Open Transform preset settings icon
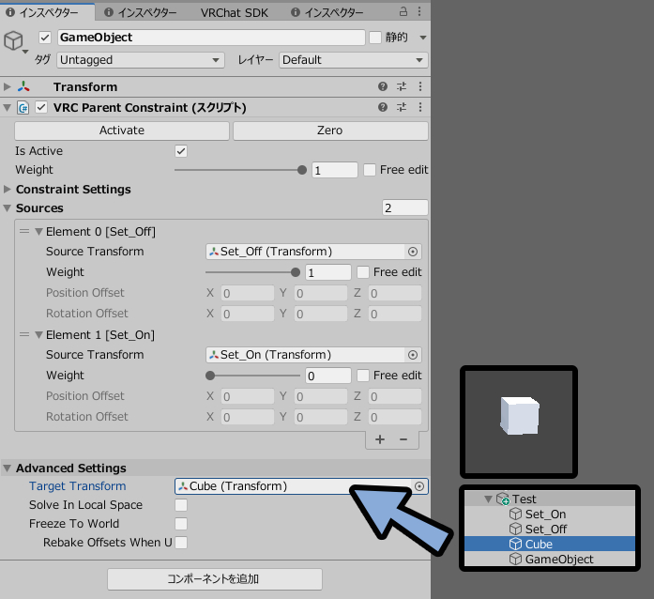The height and width of the screenshot is (599, 654). tap(402, 86)
